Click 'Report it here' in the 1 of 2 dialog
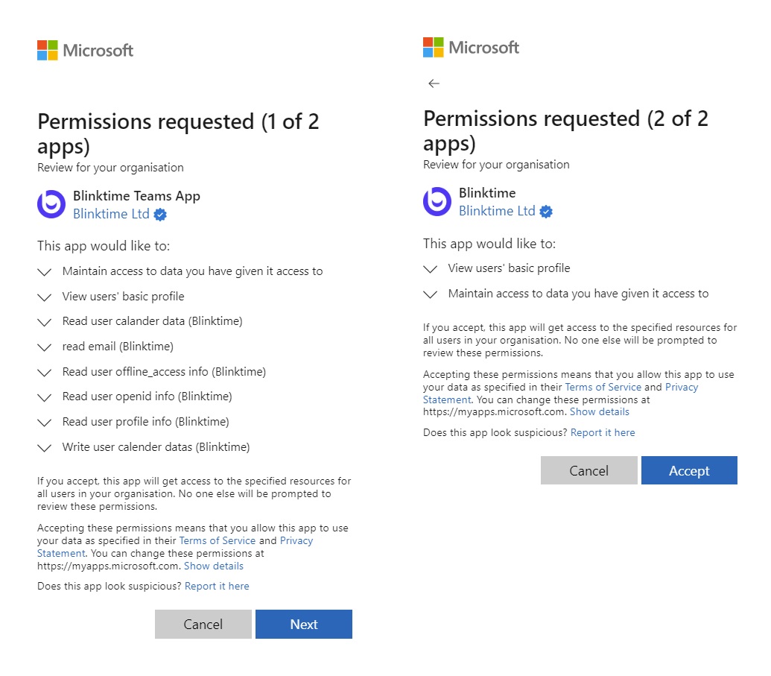Image resolution: width=771 pixels, height=676 pixels. [x=217, y=586]
